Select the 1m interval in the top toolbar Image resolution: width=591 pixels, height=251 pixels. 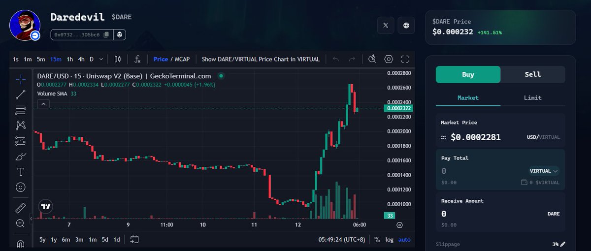pos(28,59)
